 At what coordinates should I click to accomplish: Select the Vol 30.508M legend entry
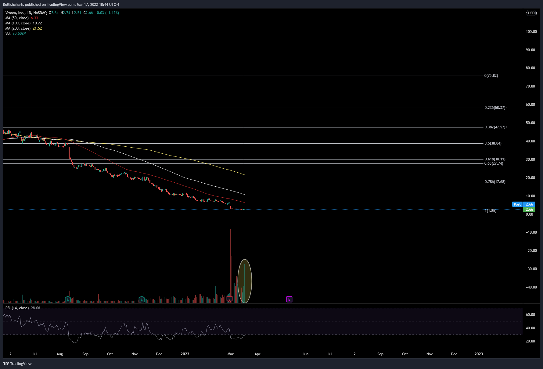pos(16,34)
